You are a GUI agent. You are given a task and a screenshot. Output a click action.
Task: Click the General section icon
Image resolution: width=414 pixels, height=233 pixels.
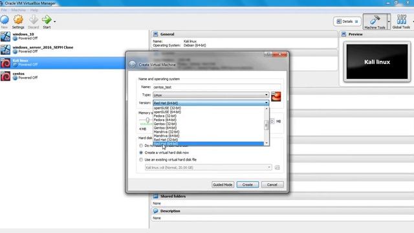pyautogui.click(x=155, y=34)
